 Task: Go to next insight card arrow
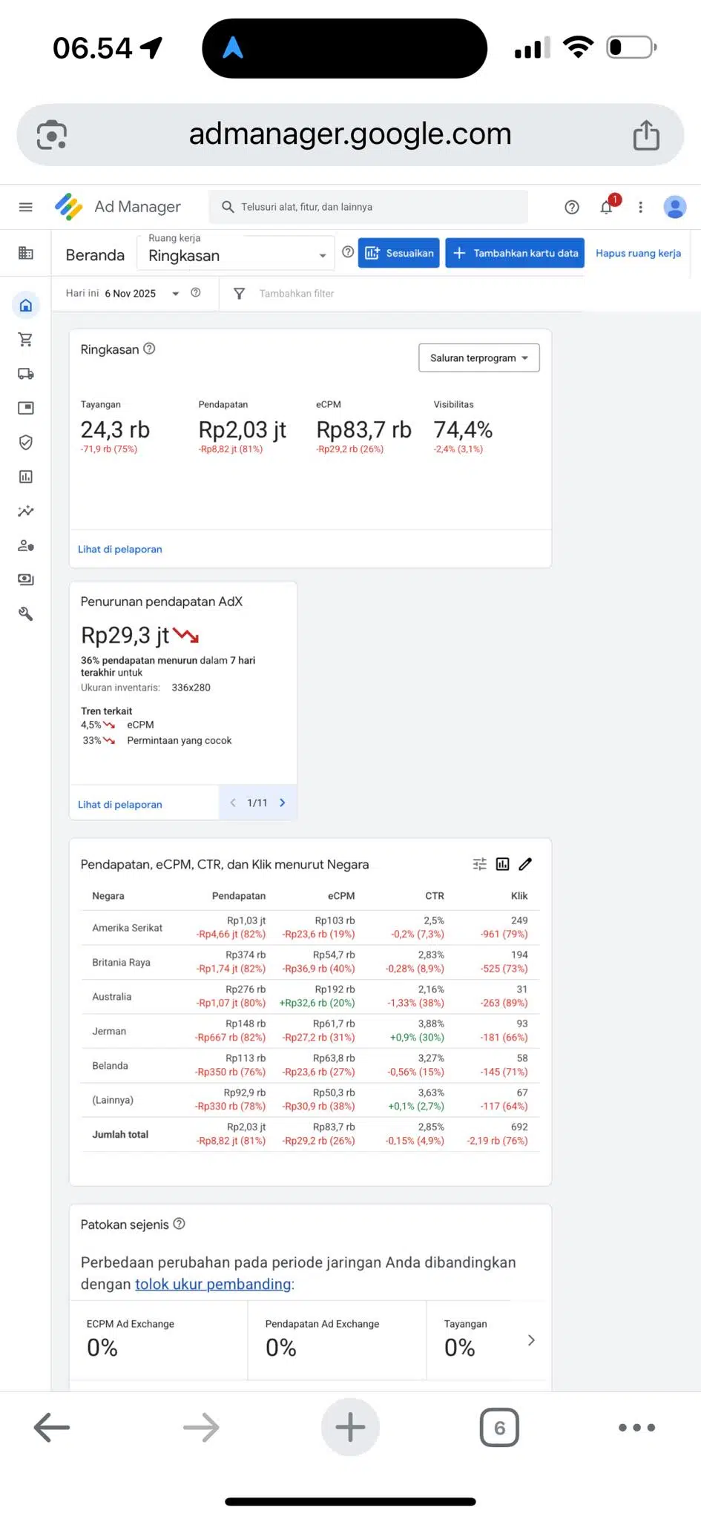[283, 803]
